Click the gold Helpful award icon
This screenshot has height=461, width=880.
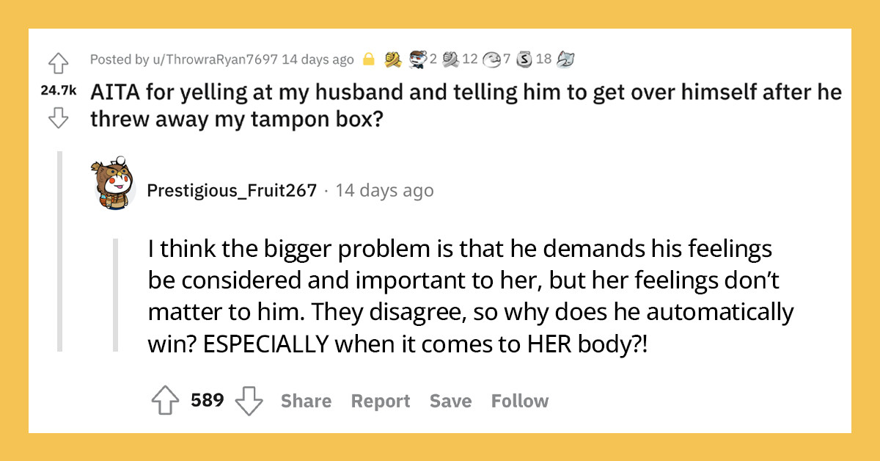pyautogui.click(x=392, y=59)
